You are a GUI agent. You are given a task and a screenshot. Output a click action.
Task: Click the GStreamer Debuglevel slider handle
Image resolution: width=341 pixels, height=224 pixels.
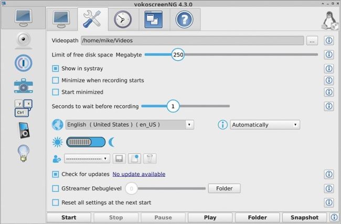131,188
